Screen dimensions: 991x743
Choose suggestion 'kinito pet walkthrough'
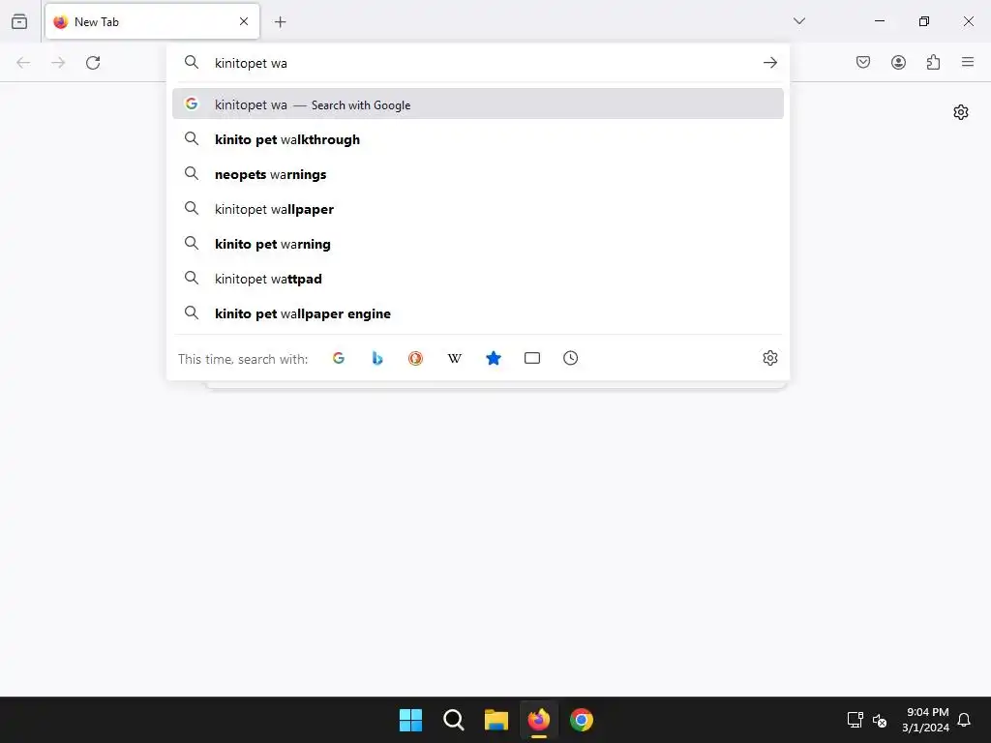pyautogui.click(x=478, y=139)
